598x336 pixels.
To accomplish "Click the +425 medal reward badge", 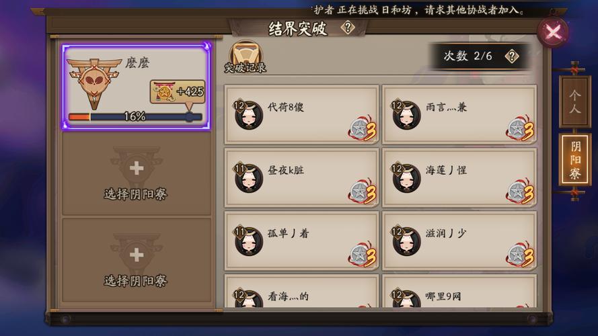I will [178, 92].
